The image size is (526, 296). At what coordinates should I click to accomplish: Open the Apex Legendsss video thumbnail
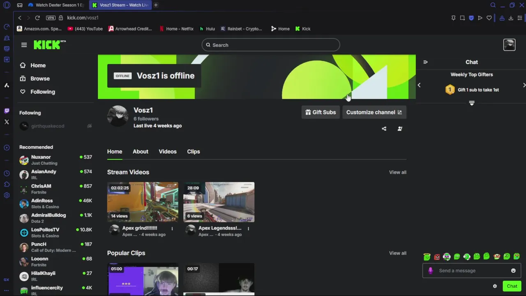pos(219,202)
